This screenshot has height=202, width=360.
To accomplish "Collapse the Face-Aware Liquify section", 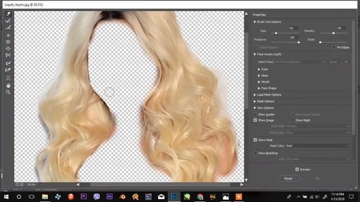I will click(x=255, y=54).
